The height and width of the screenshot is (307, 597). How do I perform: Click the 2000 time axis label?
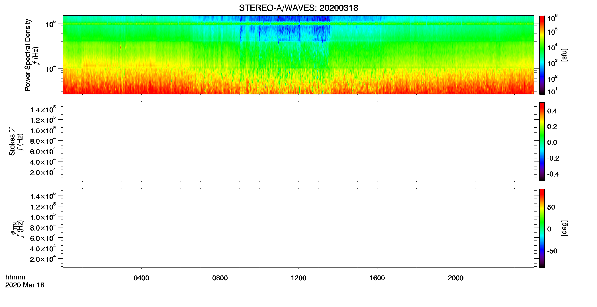[455, 278]
